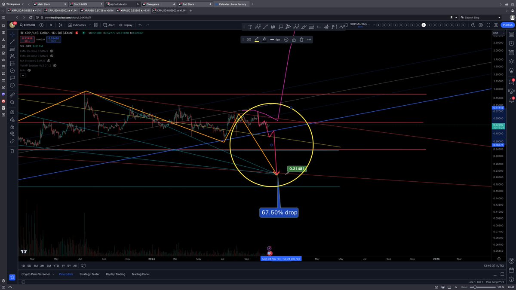Image resolution: width=516 pixels, height=290 pixels.
Task: Collapse the indicator legend list
Action: coord(23,75)
